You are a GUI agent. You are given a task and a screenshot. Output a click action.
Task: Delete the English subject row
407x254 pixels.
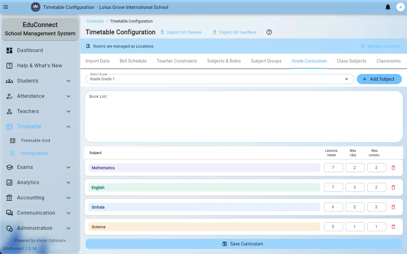[393, 187]
